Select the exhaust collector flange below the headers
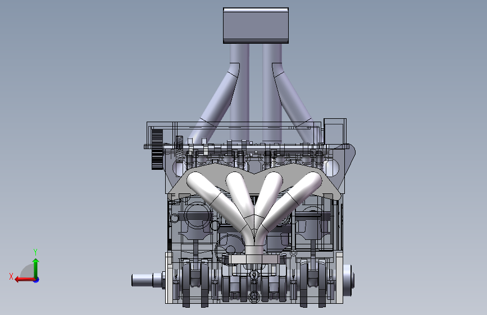 pos(254,259)
